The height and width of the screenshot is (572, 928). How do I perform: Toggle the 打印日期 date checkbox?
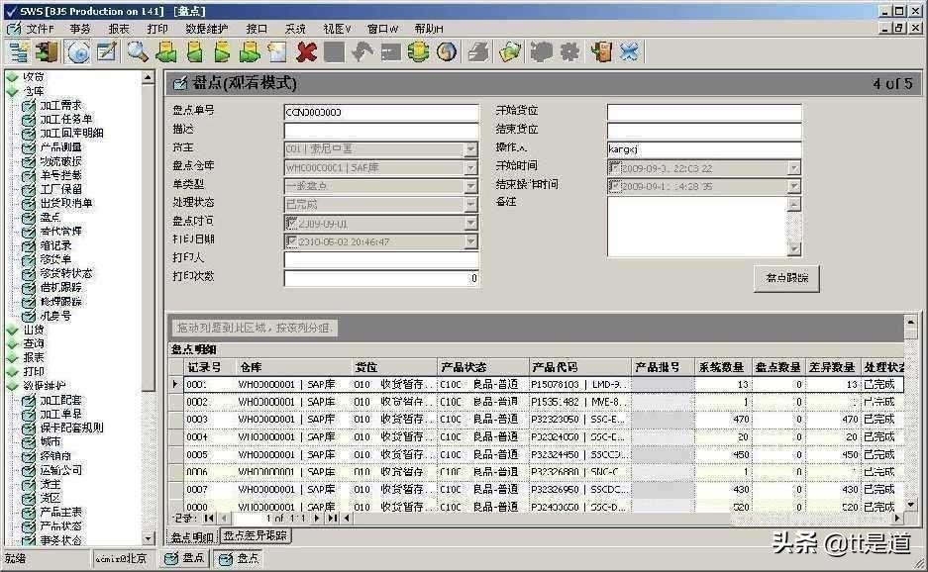click(x=291, y=241)
